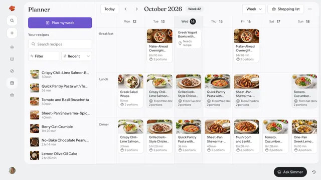Open the Week view dropdown

pos(254,9)
